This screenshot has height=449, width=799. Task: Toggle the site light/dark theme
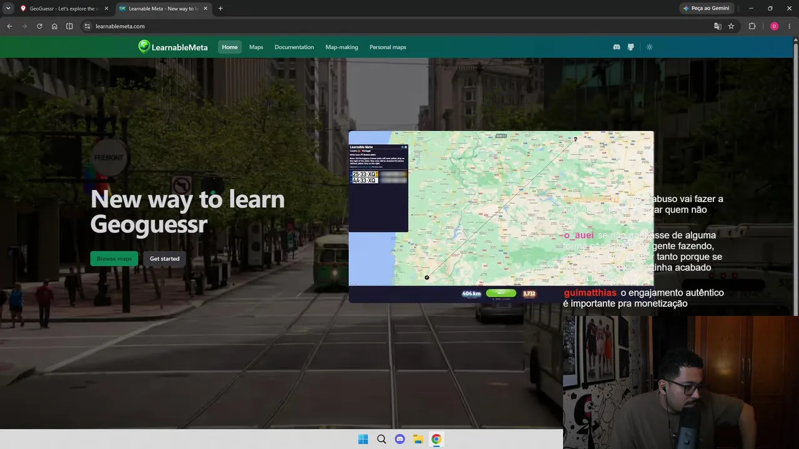pos(649,47)
